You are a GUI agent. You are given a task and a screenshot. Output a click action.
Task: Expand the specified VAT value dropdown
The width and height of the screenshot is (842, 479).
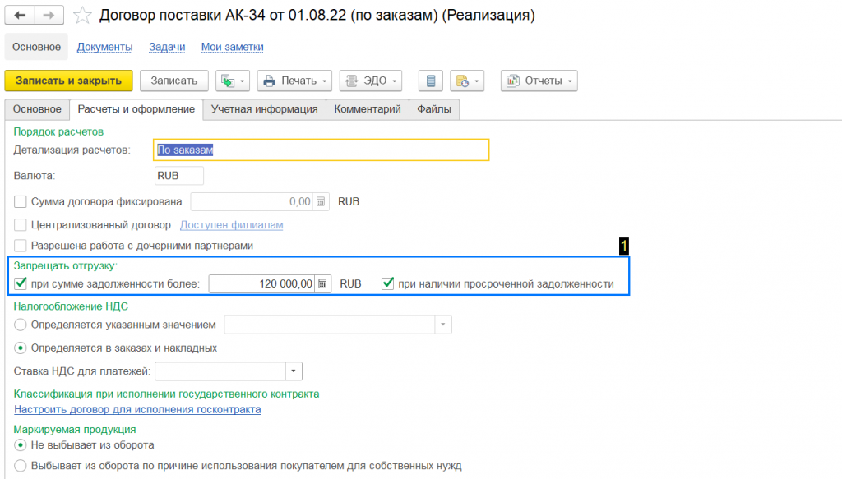point(442,325)
